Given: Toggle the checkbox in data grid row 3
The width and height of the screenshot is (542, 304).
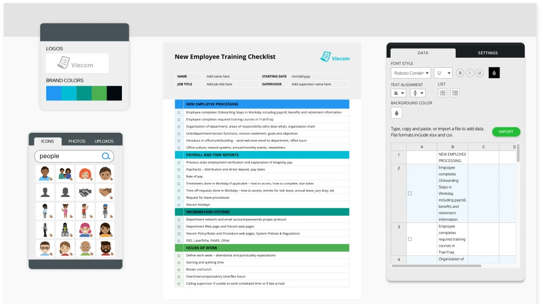Looking at the screenshot, I should point(410,239).
